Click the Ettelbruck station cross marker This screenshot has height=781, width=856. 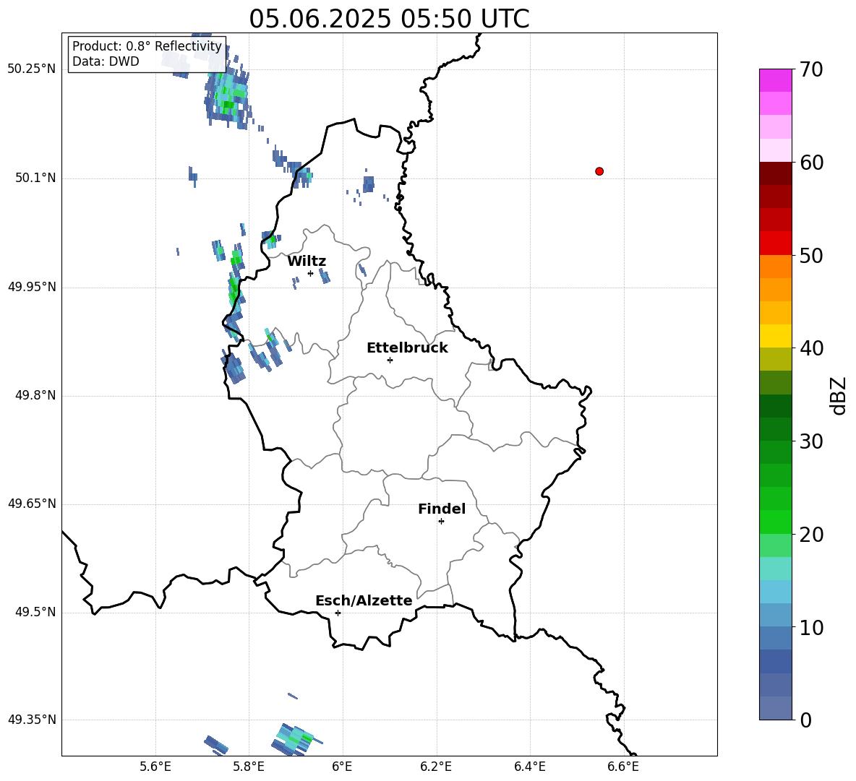click(x=390, y=360)
